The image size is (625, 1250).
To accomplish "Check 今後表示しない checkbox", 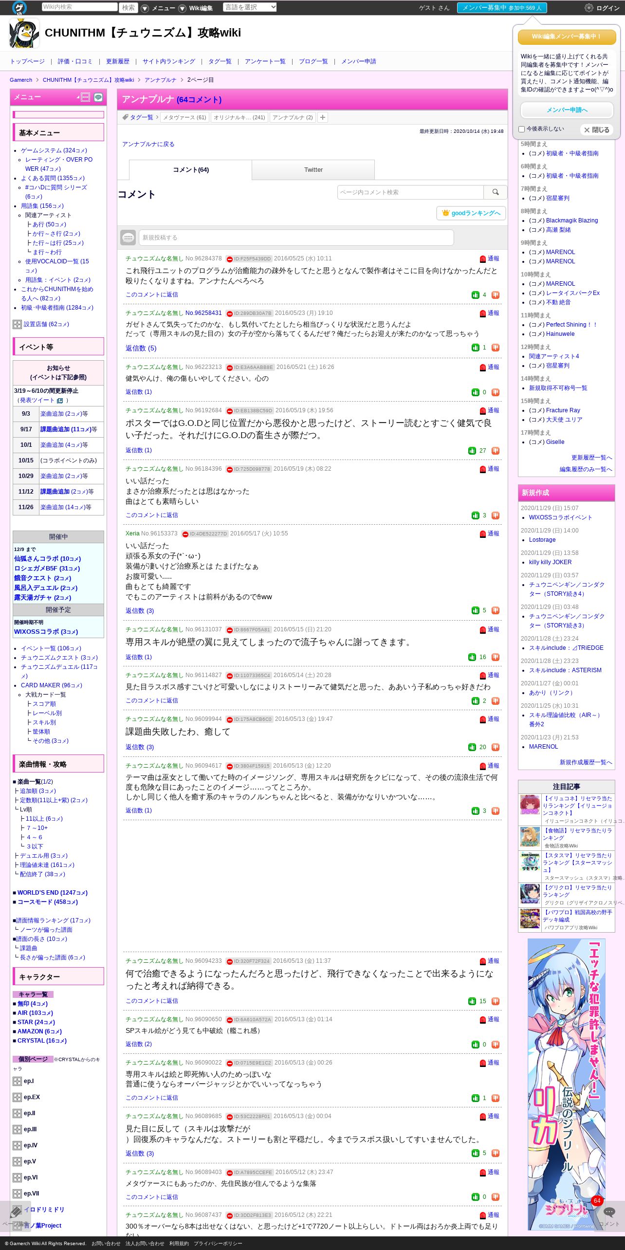I will [x=522, y=129].
